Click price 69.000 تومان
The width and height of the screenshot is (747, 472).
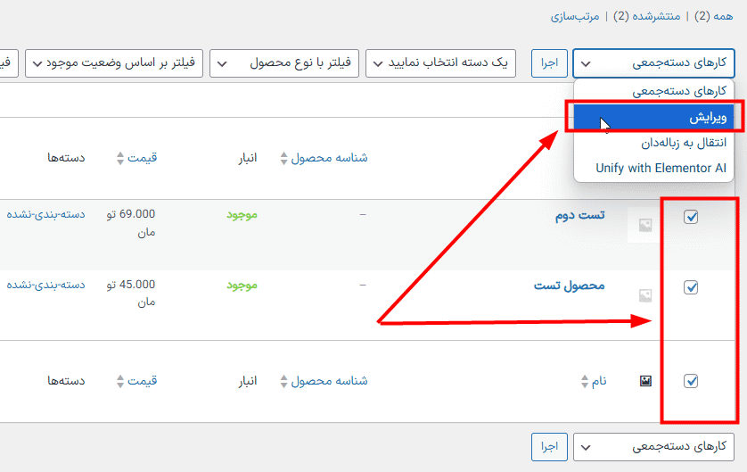coord(131,223)
